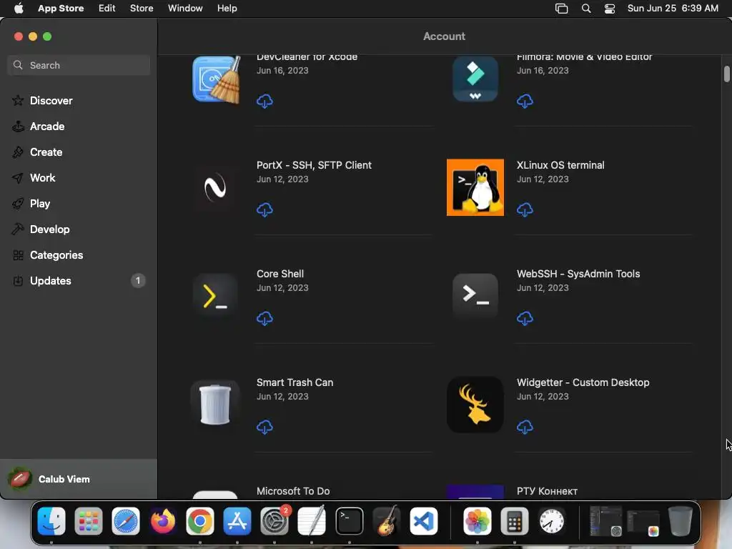Image resolution: width=732 pixels, height=549 pixels.
Task: Open WebSSH - SysAdmin Tools title
Action: [578, 274]
